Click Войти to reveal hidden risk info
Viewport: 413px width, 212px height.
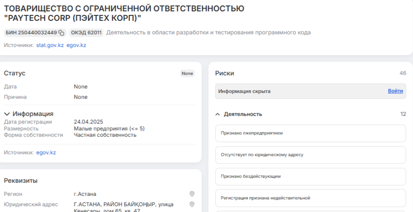pyautogui.click(x=395, y=91)
